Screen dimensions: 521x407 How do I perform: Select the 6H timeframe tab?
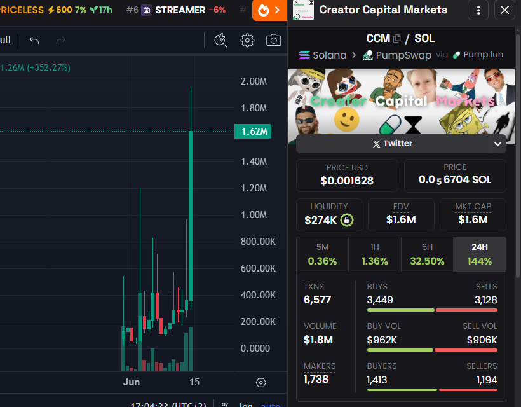pyautogui.click(x=428, y=254)
